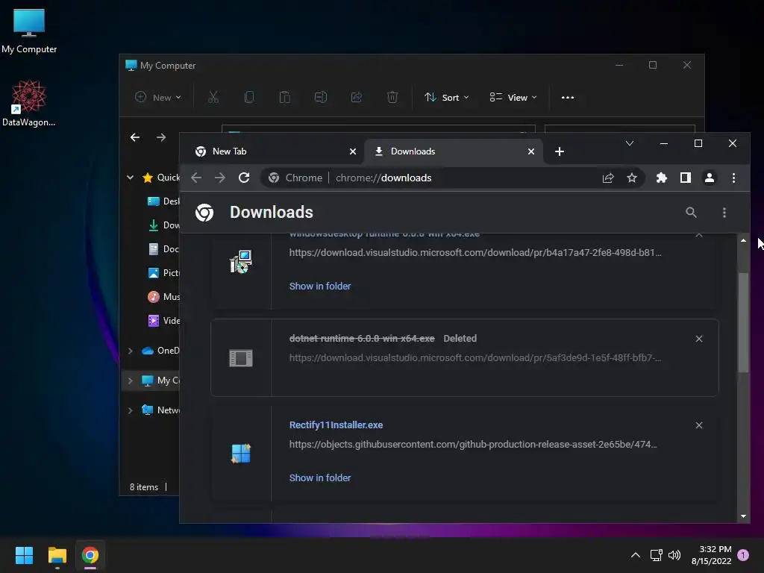This screenshot has width=764, height=573.
Task: Open Rectify11Installer.exe file link
Action: click(x=336, y=425)
